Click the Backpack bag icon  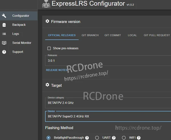[x=4, y=25]
